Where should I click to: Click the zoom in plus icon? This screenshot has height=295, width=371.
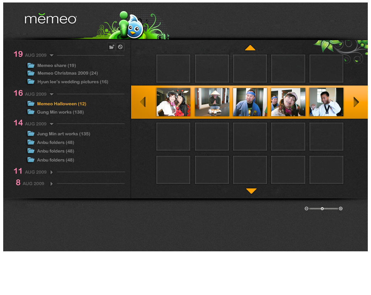coord(341,209)
